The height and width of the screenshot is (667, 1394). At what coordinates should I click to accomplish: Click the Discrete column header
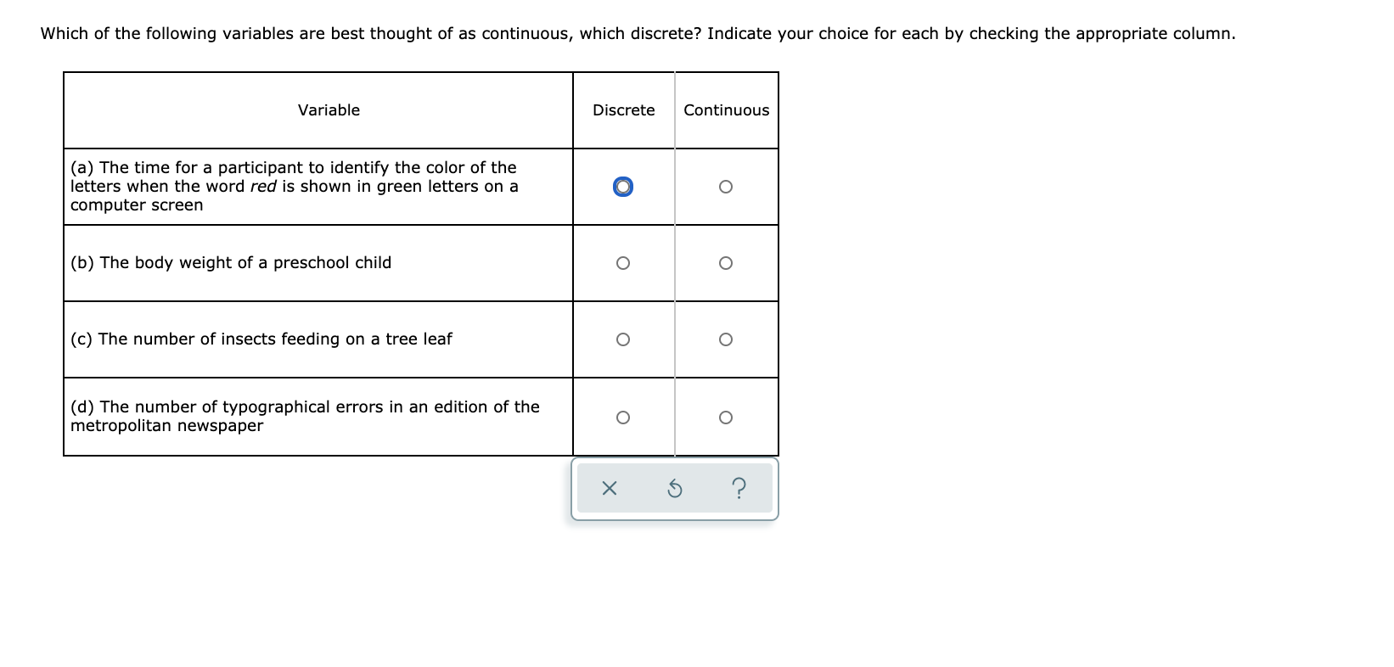click(624, 110)
